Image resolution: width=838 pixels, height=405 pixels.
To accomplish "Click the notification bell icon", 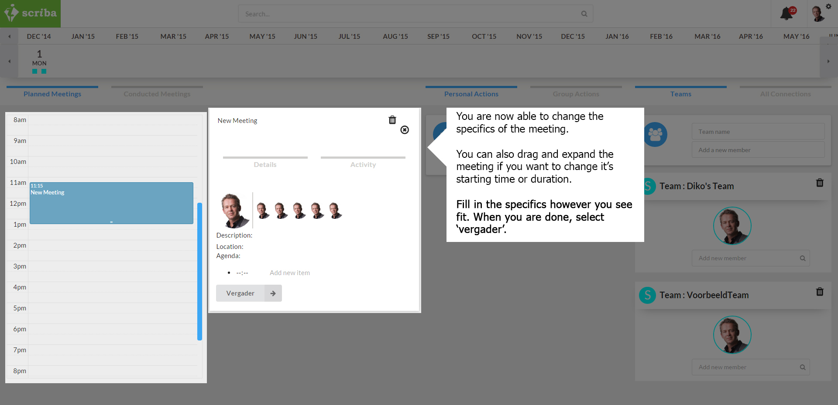I will (786, 14).
